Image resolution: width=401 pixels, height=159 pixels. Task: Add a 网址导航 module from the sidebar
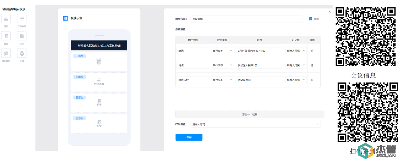(x=6, y=54)
